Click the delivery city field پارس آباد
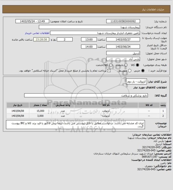 (x=123, y=59)
